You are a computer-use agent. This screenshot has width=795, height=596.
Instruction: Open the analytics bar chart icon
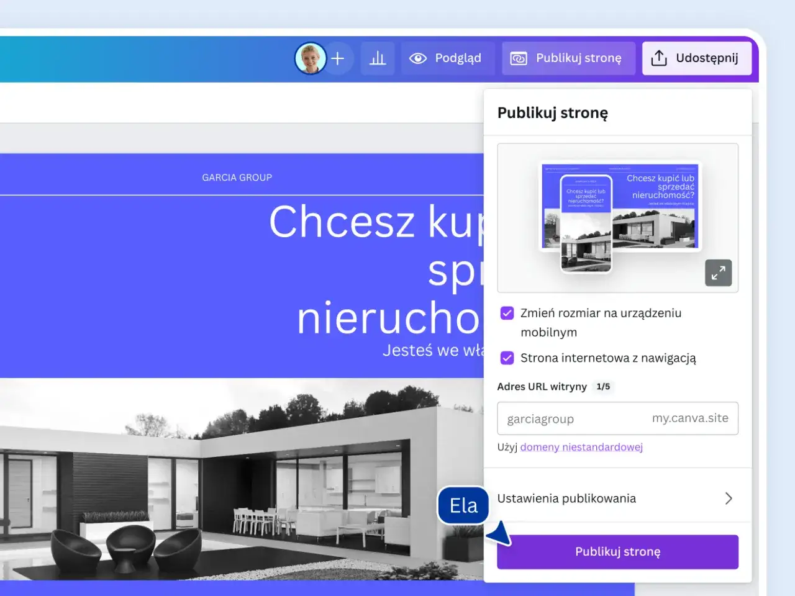click(378, 58)
